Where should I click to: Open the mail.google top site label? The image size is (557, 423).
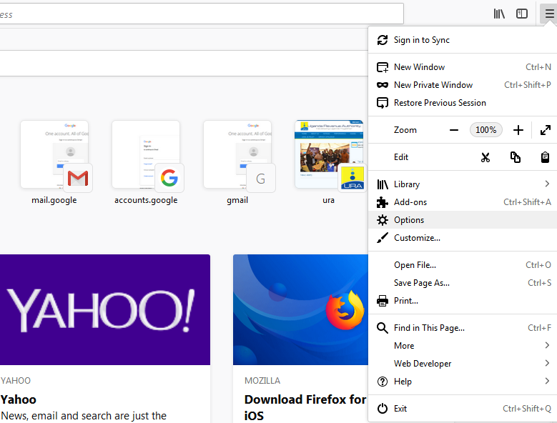(54, 200)
